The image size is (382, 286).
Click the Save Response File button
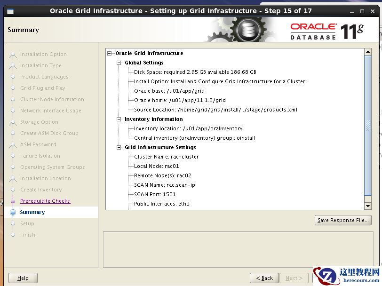pos(343,220)
